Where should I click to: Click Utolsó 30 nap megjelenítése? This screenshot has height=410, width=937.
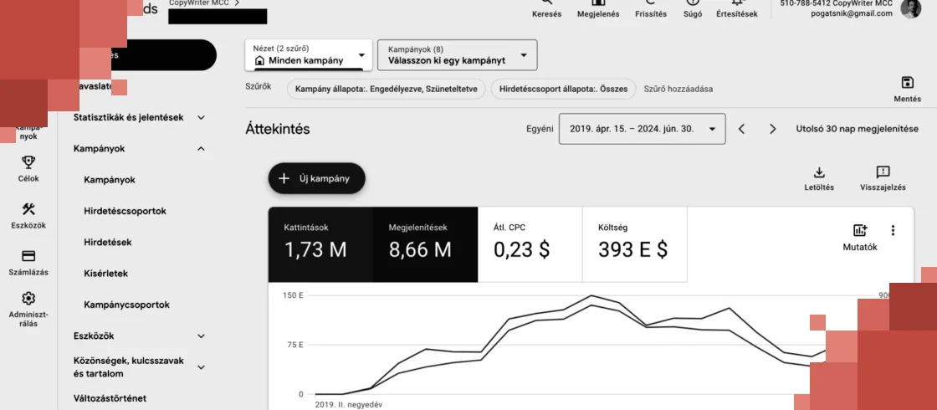pyautogui.click(x=857, y=129)
